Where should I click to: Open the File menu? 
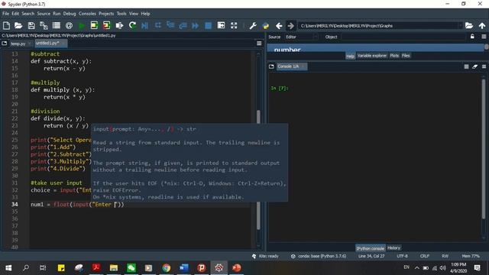tap(5, 14)
